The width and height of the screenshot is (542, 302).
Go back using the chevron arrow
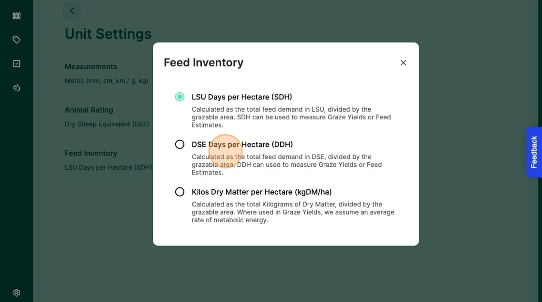[x=72, y=11]
